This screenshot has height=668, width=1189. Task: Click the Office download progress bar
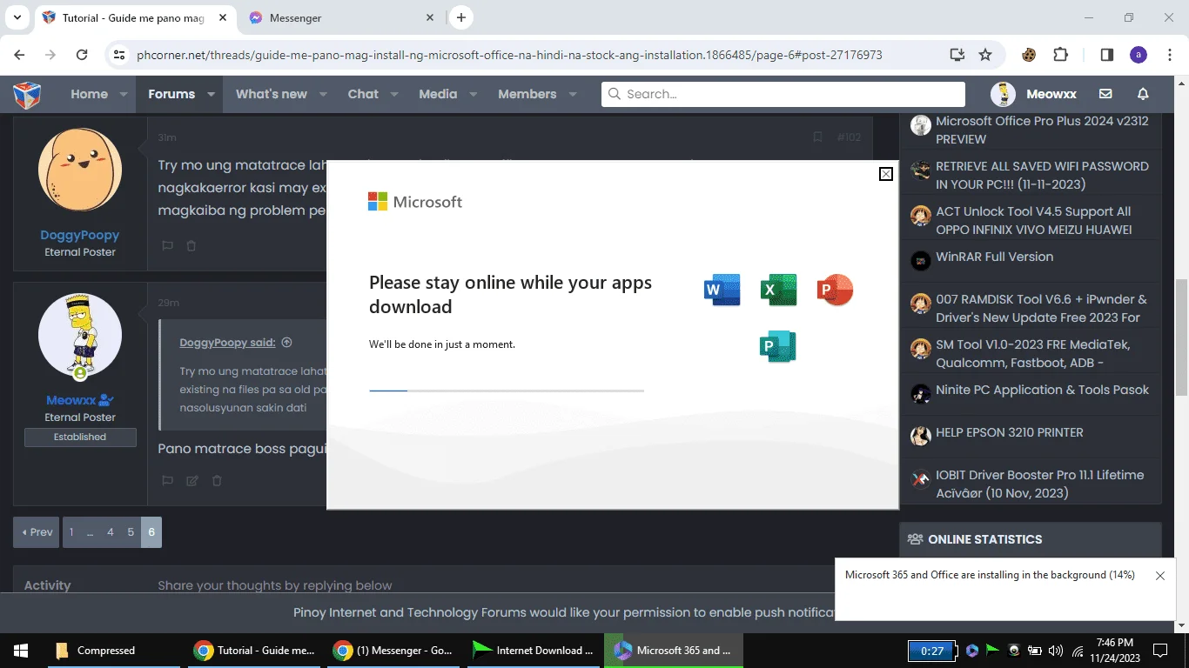pyautogui.click(x=507, y=391)
